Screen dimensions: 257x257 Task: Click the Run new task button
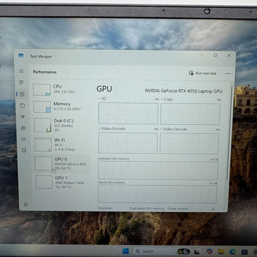(203, 73)
